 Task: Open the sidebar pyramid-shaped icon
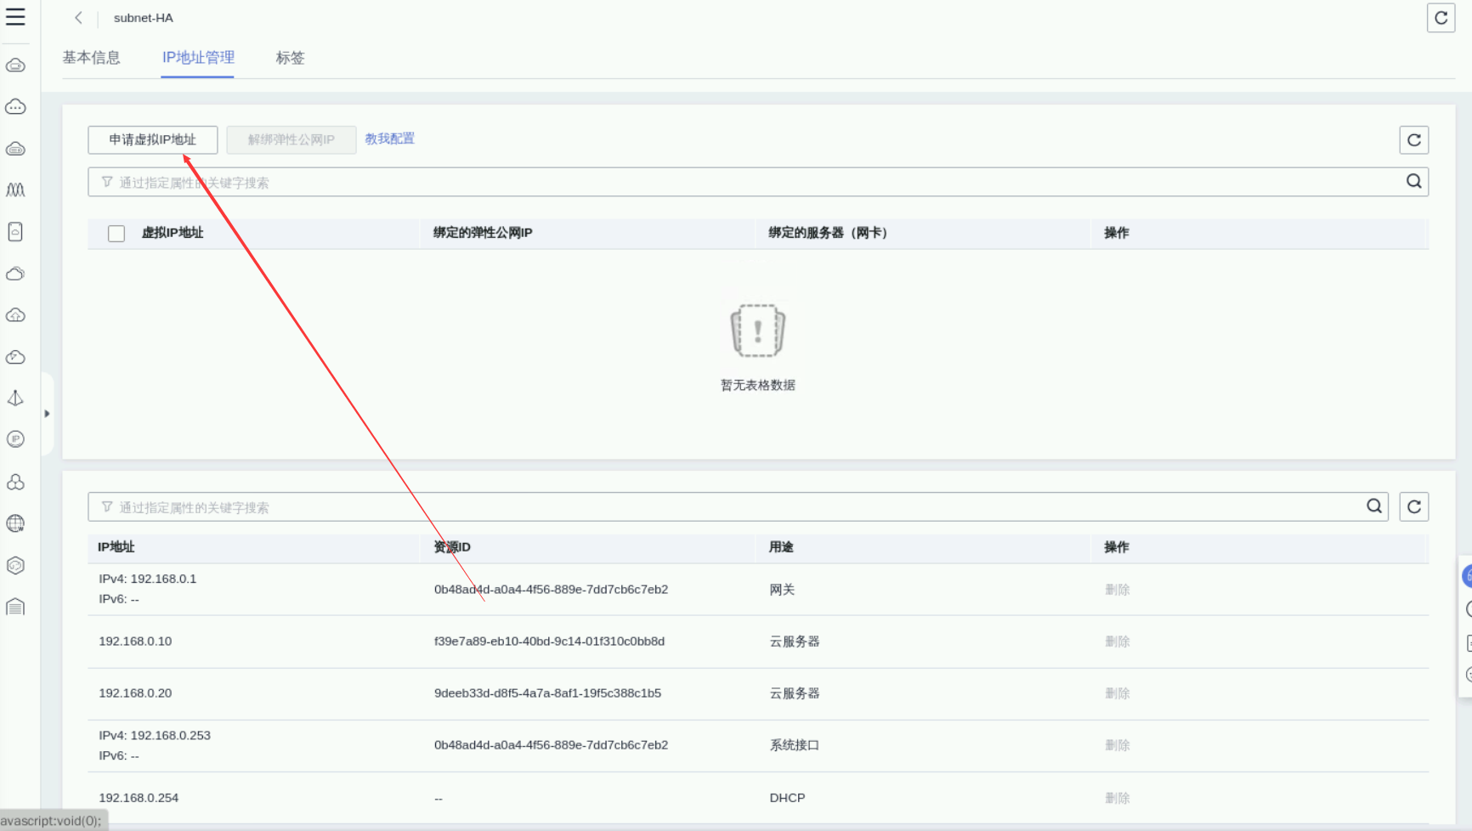(15, 398)
